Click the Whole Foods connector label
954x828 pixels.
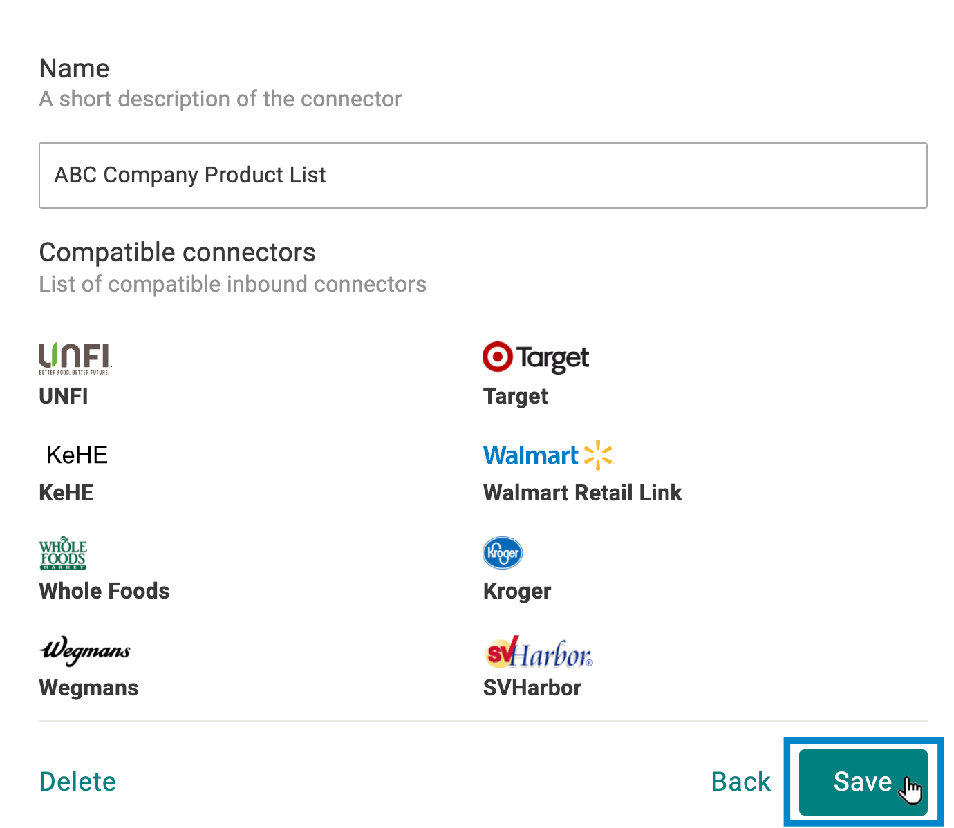click(104, 591)
